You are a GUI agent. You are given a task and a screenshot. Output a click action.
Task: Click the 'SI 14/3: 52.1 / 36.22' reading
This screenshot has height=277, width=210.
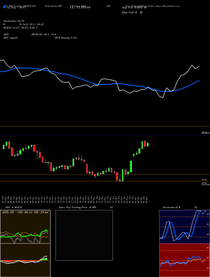pos(31,24)
